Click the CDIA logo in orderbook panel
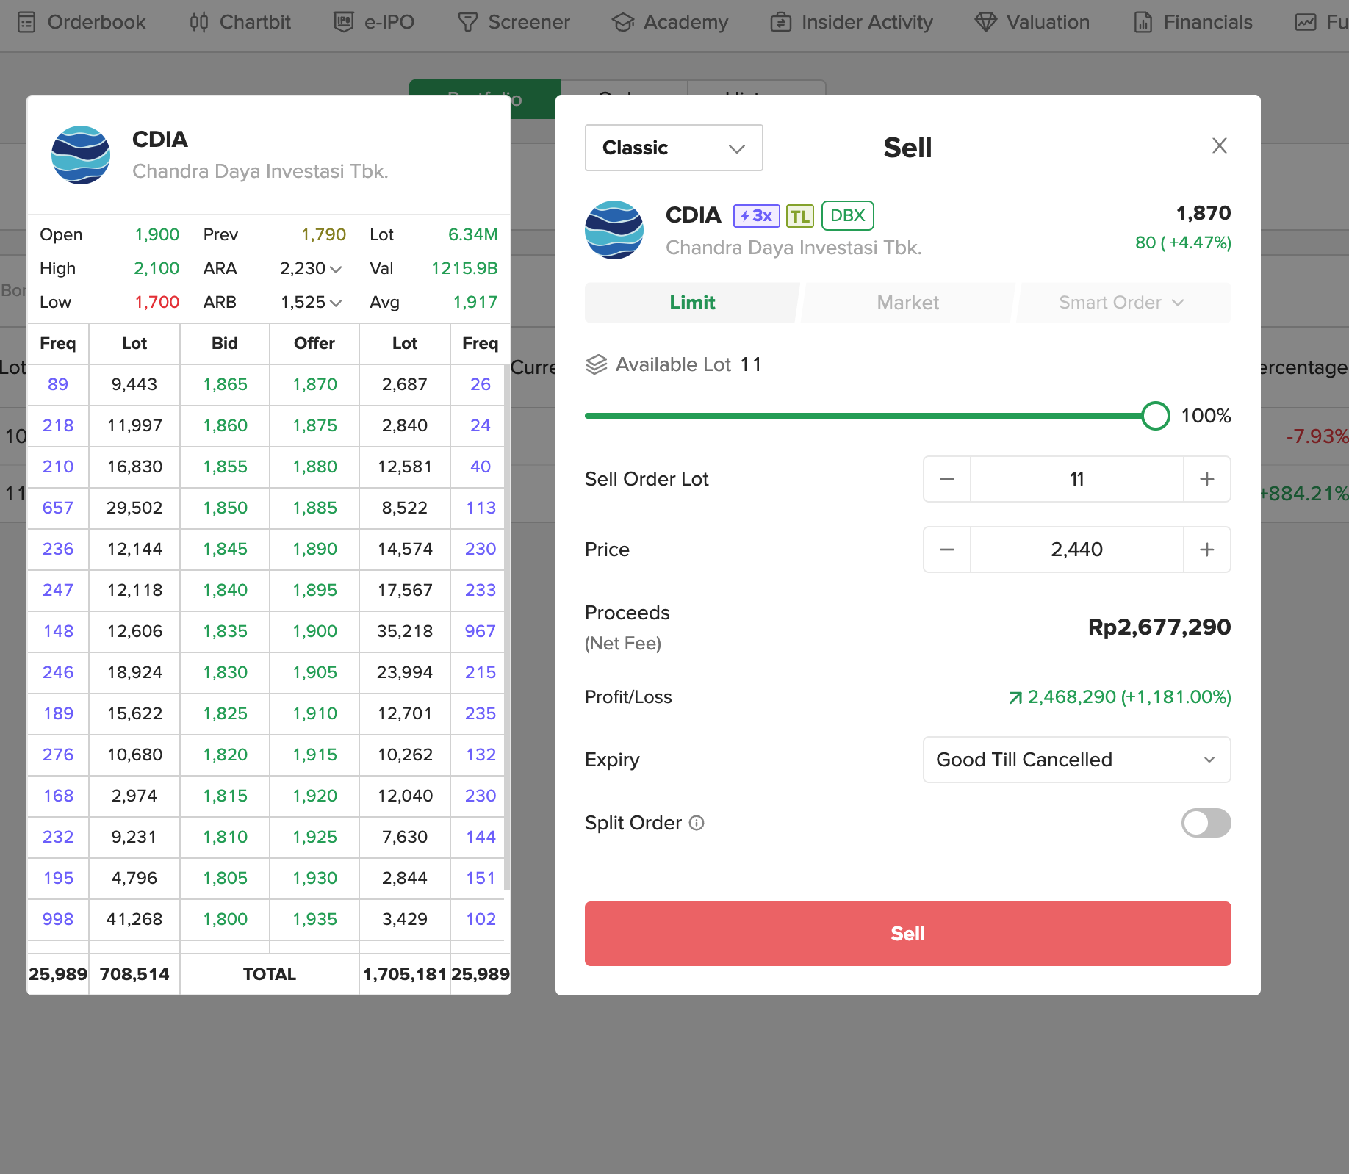1349x1174 pixels. click(81, 155)
